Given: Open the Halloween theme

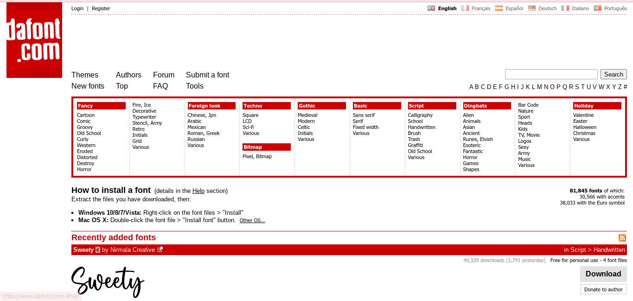Looking at the screenshot, I should 585,127.
